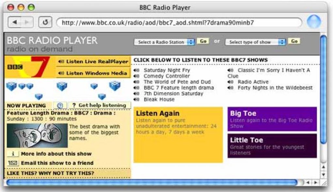The height and width of the screenshot is (192, 333).
Task: Click the drama masks thumbnail image
Action: click(x=37, y=135)
